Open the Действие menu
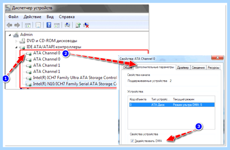Image resolution: width=230 pixels, height=150 pixels. click(x=32, y=17)
